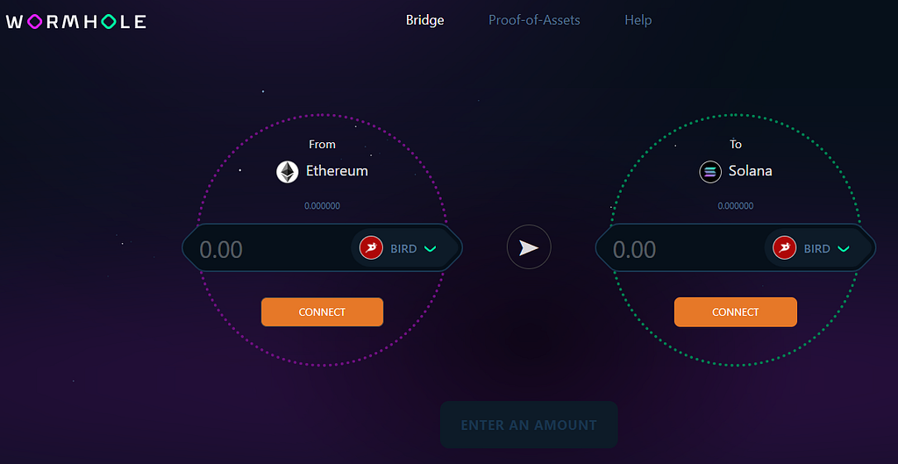
Task: Click the BIRD token icon under Solana
Action: click(784, 248)
